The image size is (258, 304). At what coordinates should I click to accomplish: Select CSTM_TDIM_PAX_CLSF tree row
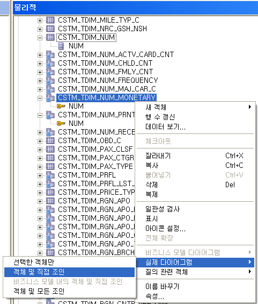tap(95, 149)
